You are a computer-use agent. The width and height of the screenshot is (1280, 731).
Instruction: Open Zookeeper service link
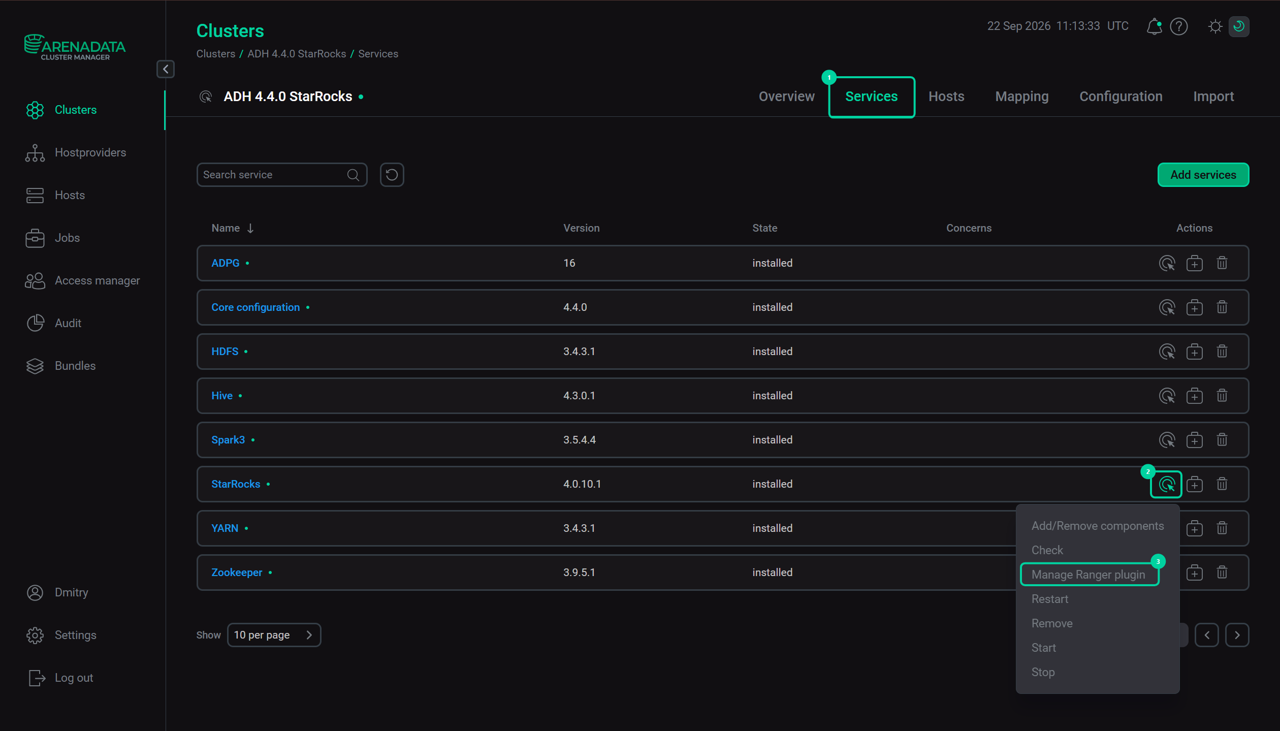(x=237, y=573)
